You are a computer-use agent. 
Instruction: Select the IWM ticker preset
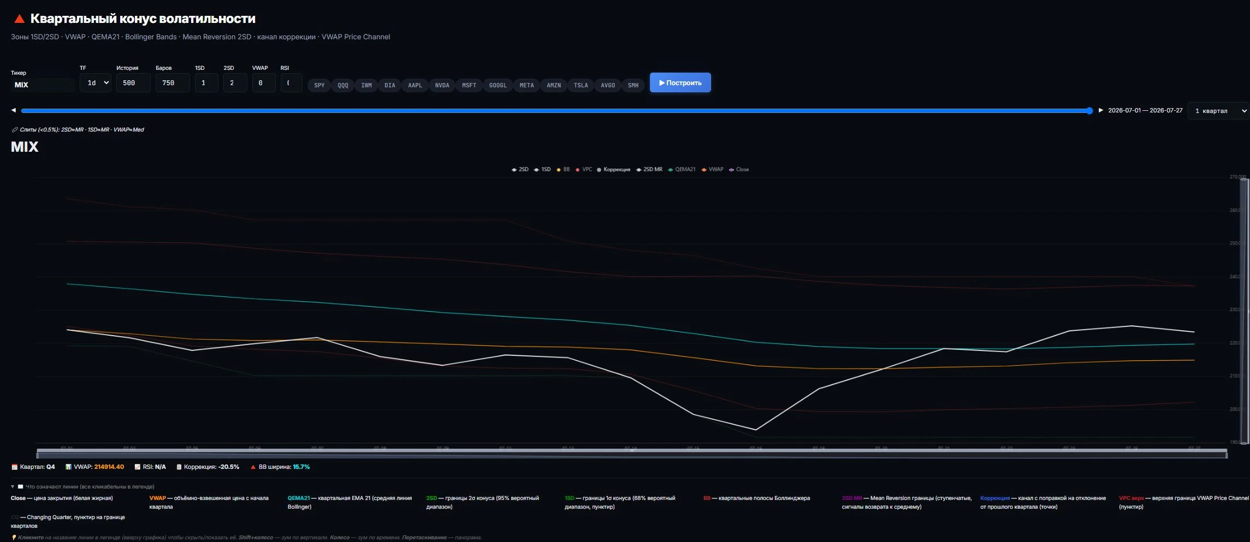pyautogui.click(x=366, y=86)
